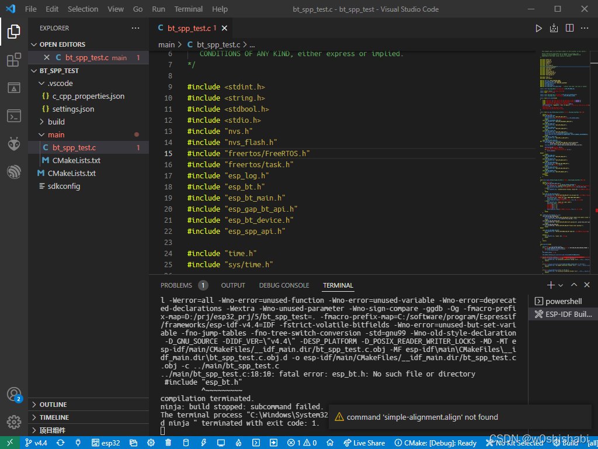The width and height of the screenshot is (598, 449).
Task: Open the Terminal menu
Action: (189, 9)
